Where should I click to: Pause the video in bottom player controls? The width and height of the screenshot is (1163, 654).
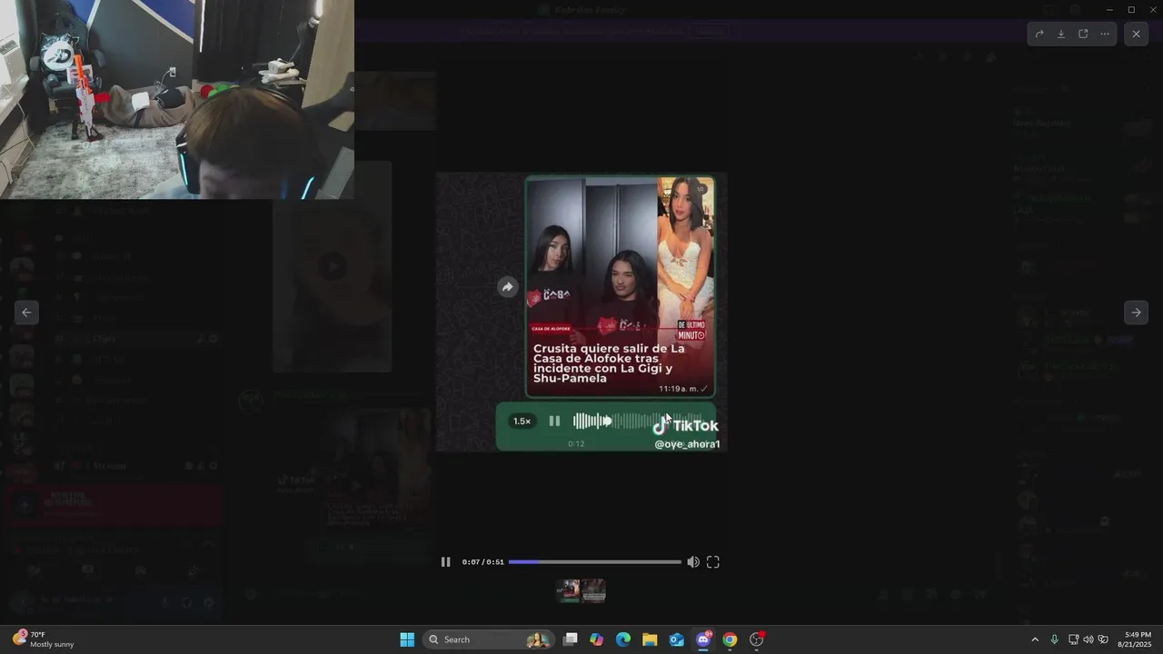pyautogui.click(x=445, y=561)
